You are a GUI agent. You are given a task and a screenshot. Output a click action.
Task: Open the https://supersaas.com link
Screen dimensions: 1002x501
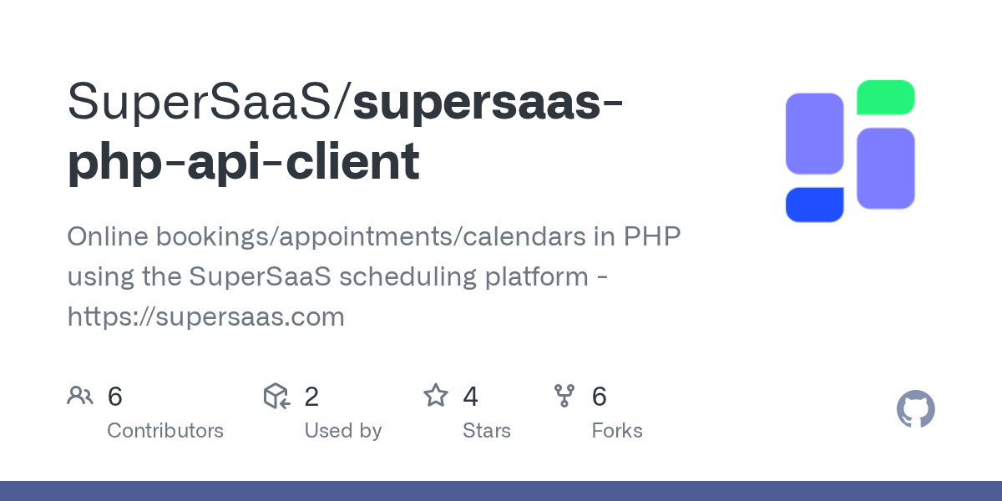point(205,316)
